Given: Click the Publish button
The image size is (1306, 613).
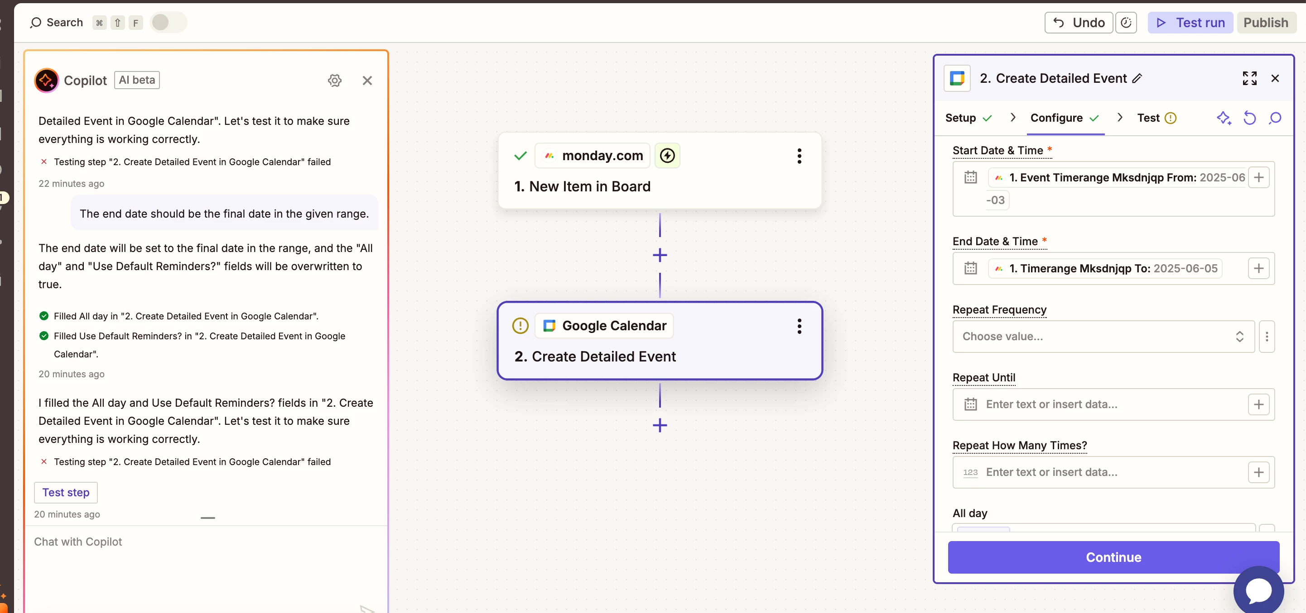Looking at the screenshot, I should pyautogui.click(x=1266, y=22).
